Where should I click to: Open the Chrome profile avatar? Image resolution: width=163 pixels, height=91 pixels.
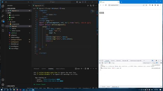(158, 5)
